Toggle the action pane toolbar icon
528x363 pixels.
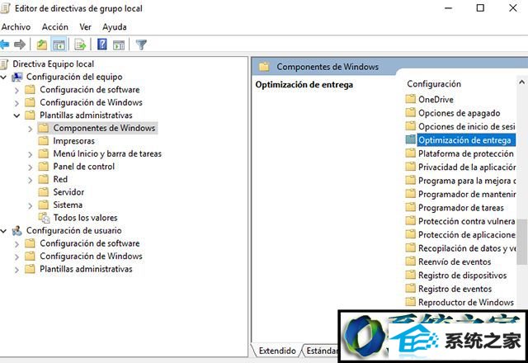(x=119, y=44)
